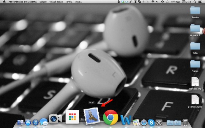
Task: Open the Preferências do Sistema menu
Action: point(23,2)
